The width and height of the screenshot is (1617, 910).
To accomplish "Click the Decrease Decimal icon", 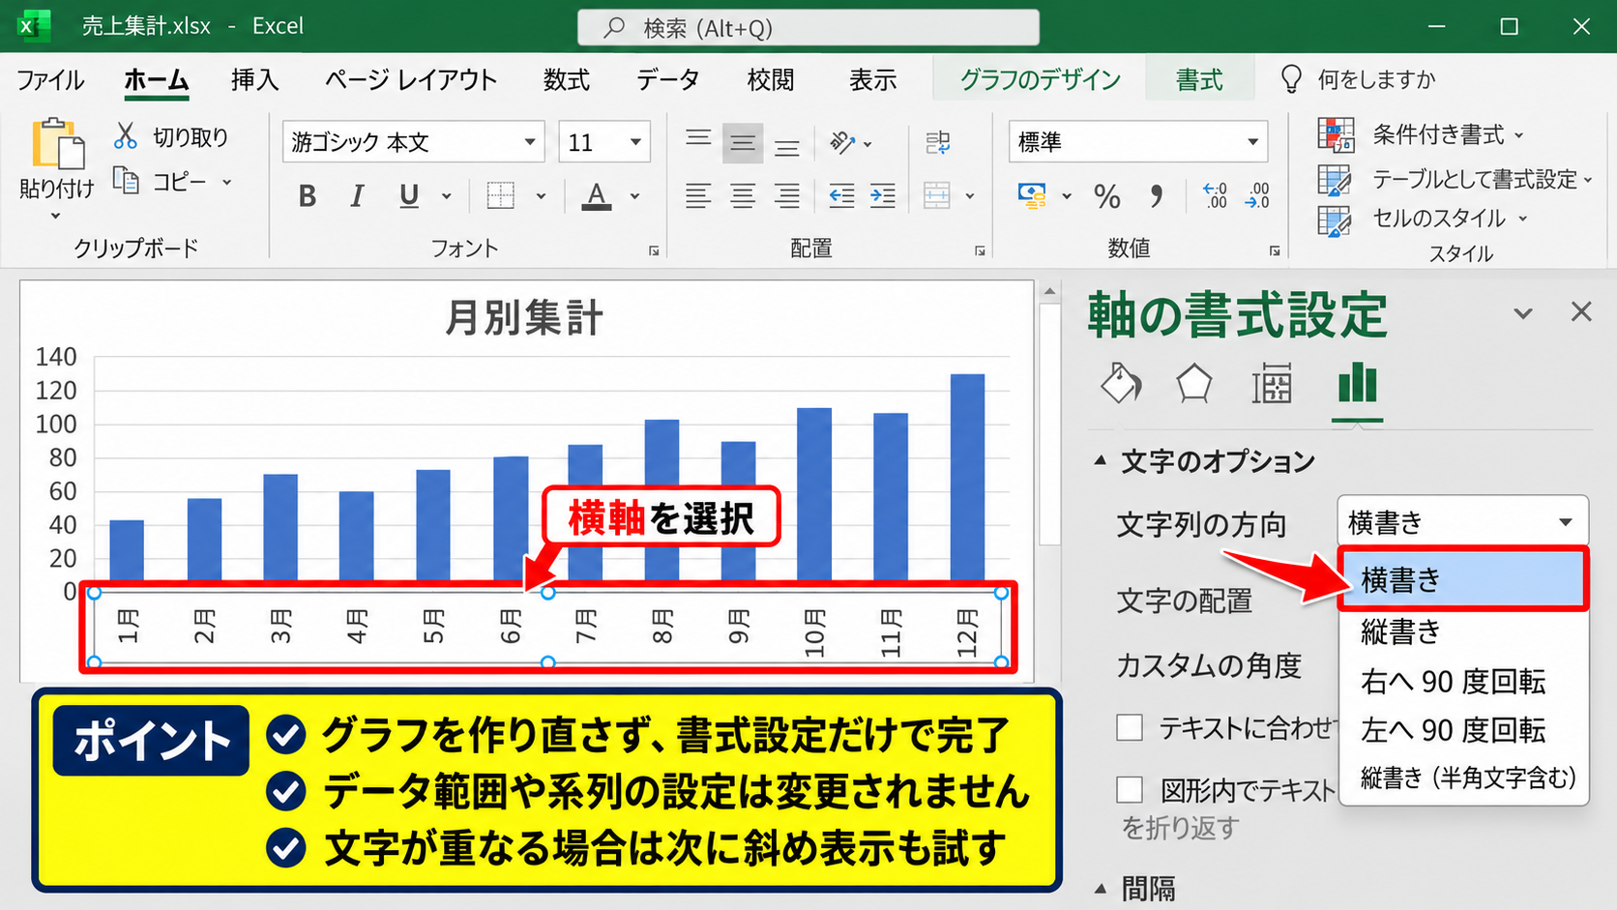I will point(1257,196).
